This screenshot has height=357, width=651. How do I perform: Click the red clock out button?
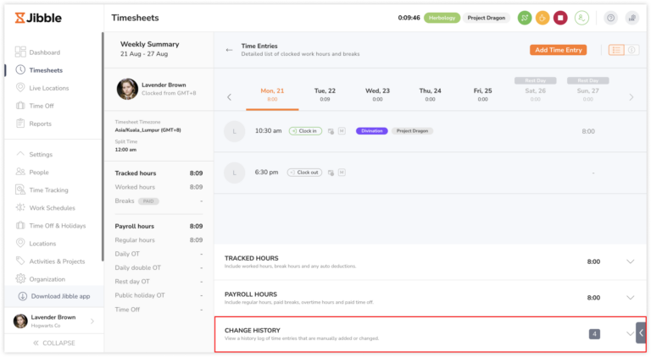click(560, 18)
